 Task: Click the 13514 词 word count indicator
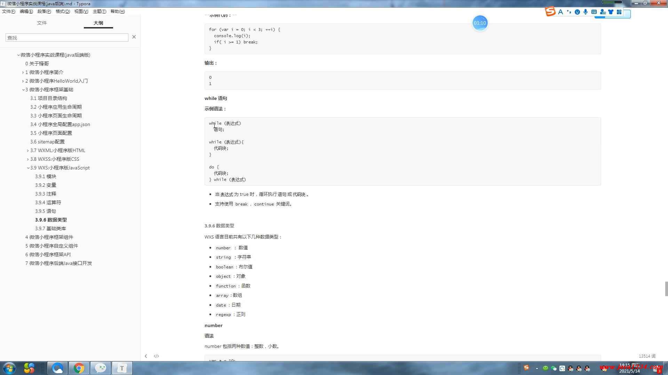coord(647,356)
